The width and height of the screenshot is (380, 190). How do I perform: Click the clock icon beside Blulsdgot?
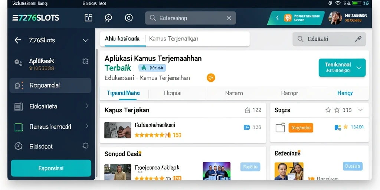pos(19,146)
